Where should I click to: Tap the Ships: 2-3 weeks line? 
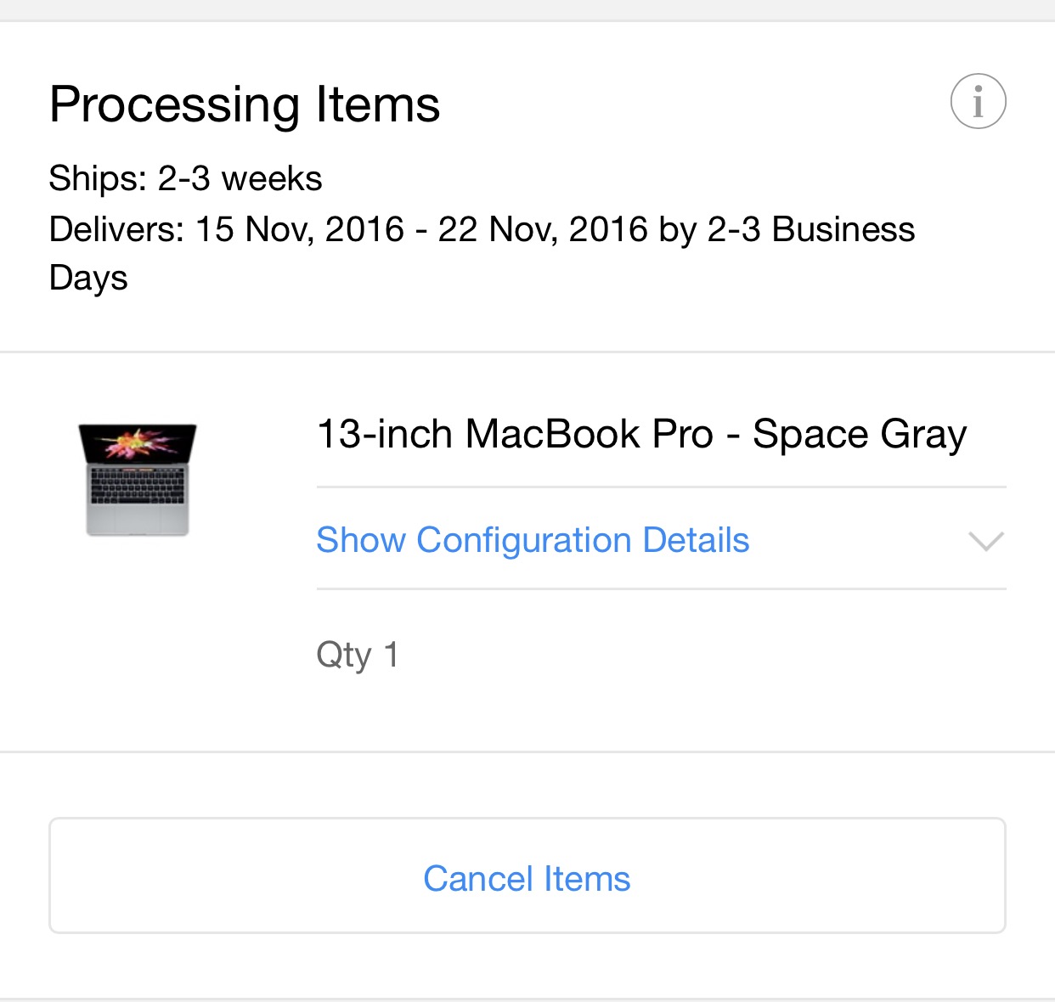pyautogui.click(x=185, y=178)
